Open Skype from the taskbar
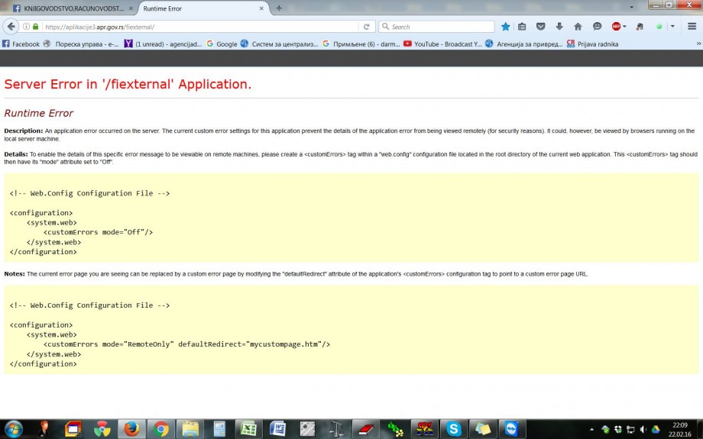703x439 pixels. click(453, 429)
